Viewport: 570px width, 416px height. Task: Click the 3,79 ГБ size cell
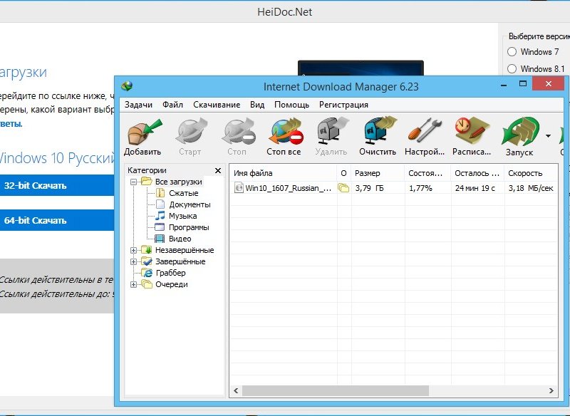click(x=369, y=188)
